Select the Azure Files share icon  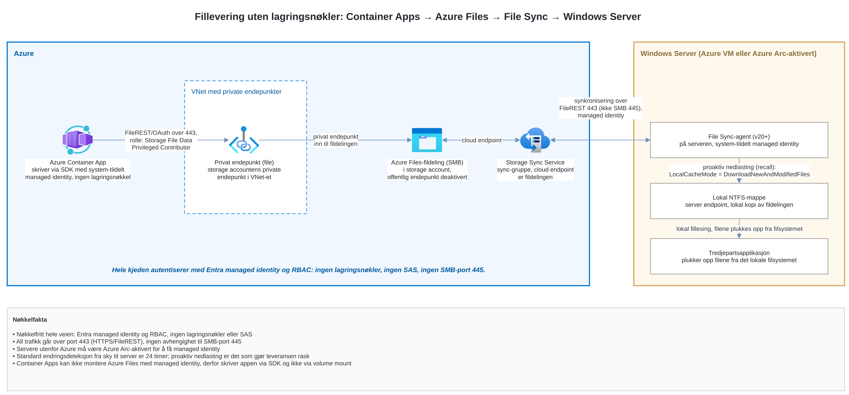tap(427, 140)
